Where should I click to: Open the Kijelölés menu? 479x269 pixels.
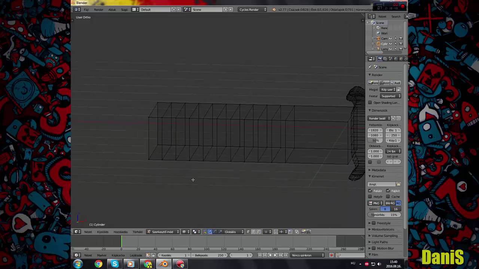pyautogui.click(x=103, y=232)
